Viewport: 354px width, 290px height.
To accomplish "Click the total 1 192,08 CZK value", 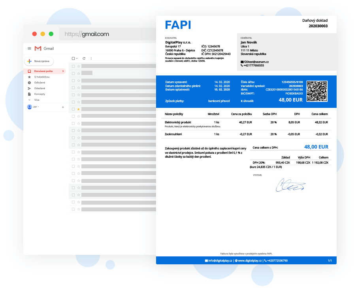I will coord(320,163).
